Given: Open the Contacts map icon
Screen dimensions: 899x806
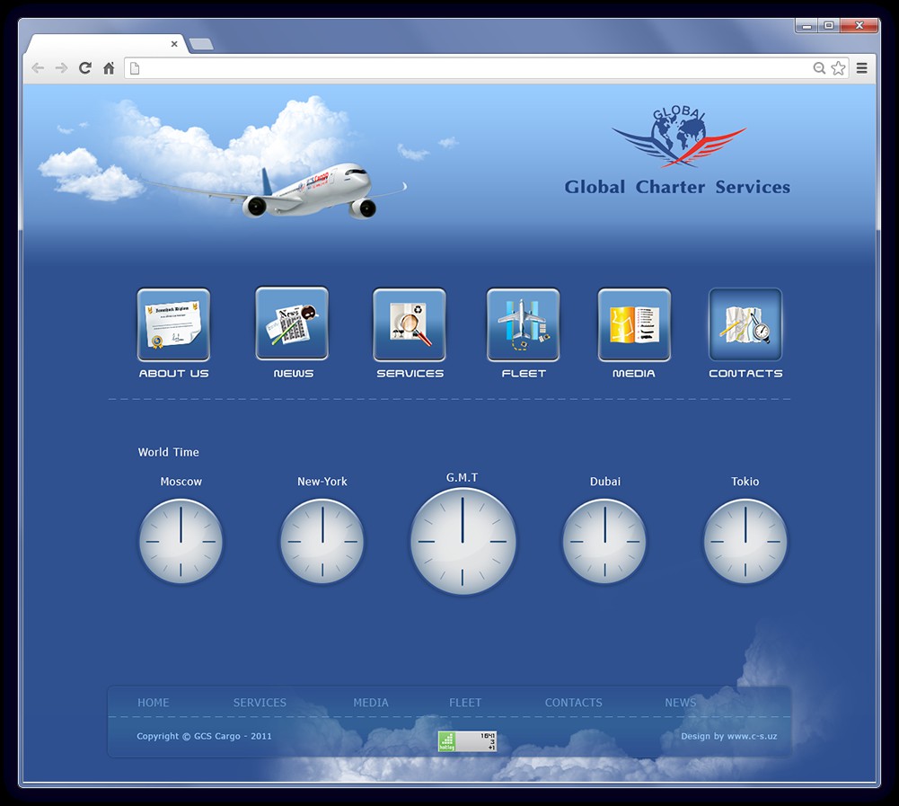Looking at the screenshot, I should (x=745, y=324).
